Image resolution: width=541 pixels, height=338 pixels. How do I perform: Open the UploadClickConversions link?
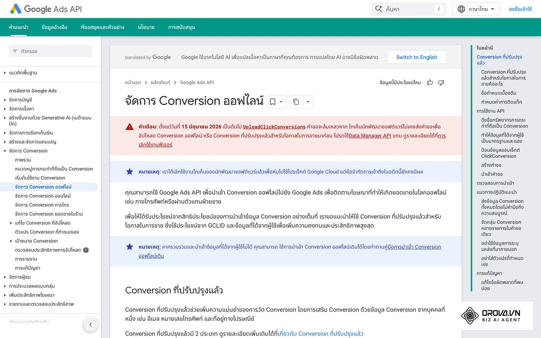(x=274, y=127)
